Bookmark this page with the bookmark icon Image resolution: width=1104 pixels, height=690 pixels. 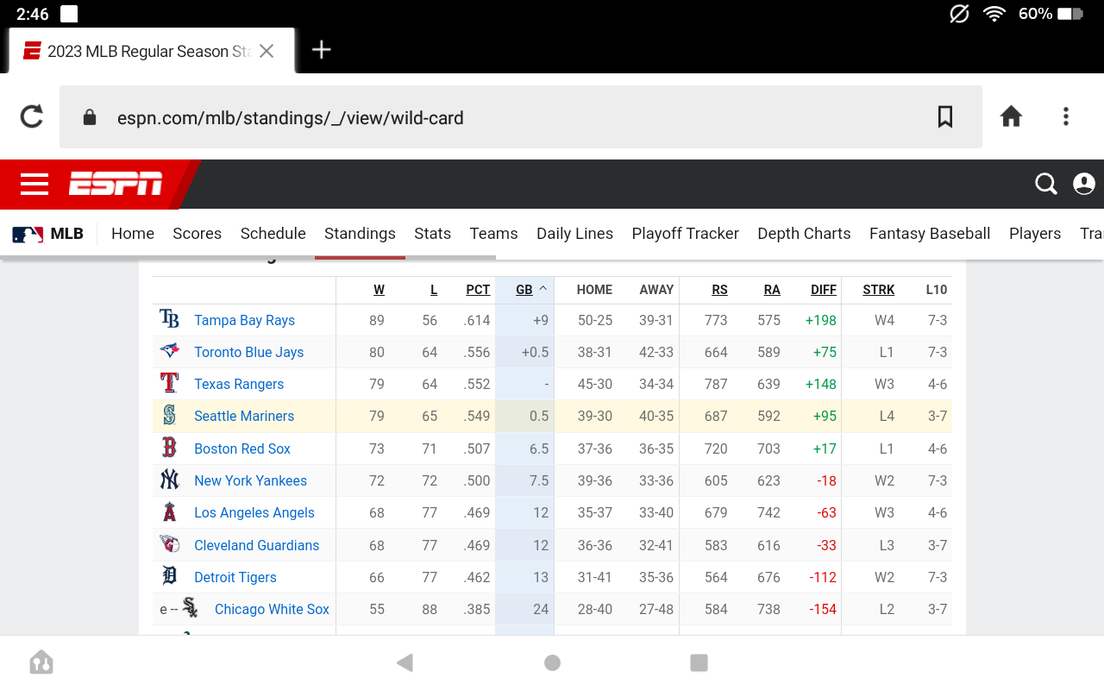point(945,116)
